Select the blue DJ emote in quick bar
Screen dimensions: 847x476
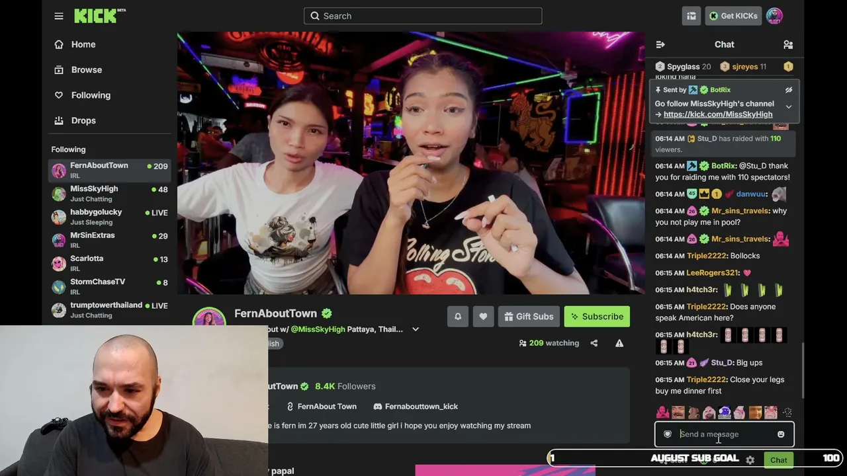[x=724, y=413]
